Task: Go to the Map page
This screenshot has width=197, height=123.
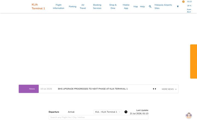Action: (x=135, y=7)
